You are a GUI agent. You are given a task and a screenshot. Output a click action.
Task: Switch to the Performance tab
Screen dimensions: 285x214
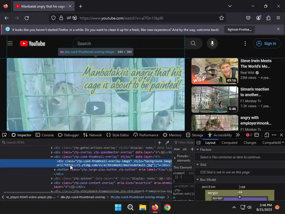pos(146,135)
